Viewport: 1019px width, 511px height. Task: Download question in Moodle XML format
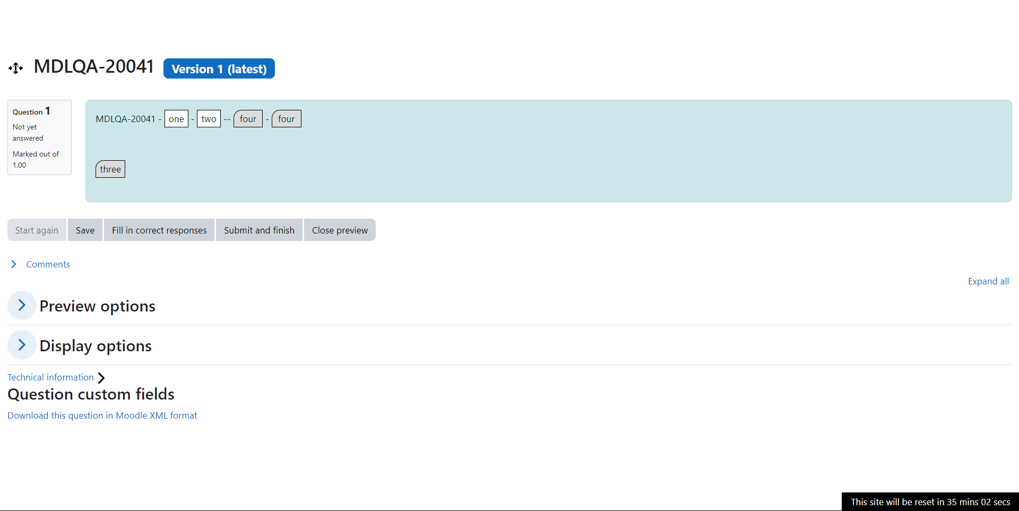(102, 415)
